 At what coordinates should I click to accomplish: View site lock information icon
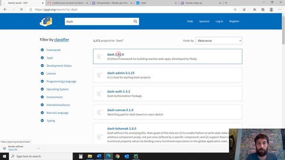pos(31,9)
